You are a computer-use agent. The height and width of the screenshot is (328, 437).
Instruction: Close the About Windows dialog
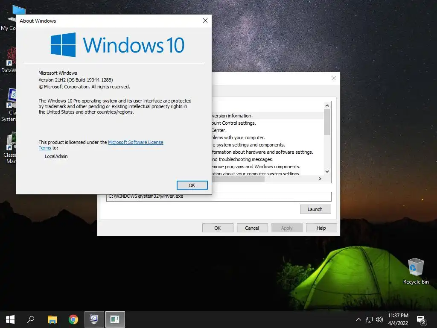point(205,20)
